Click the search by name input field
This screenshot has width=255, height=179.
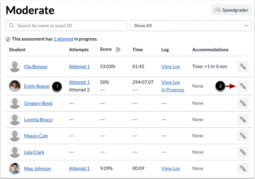click(x=66, y=26)
